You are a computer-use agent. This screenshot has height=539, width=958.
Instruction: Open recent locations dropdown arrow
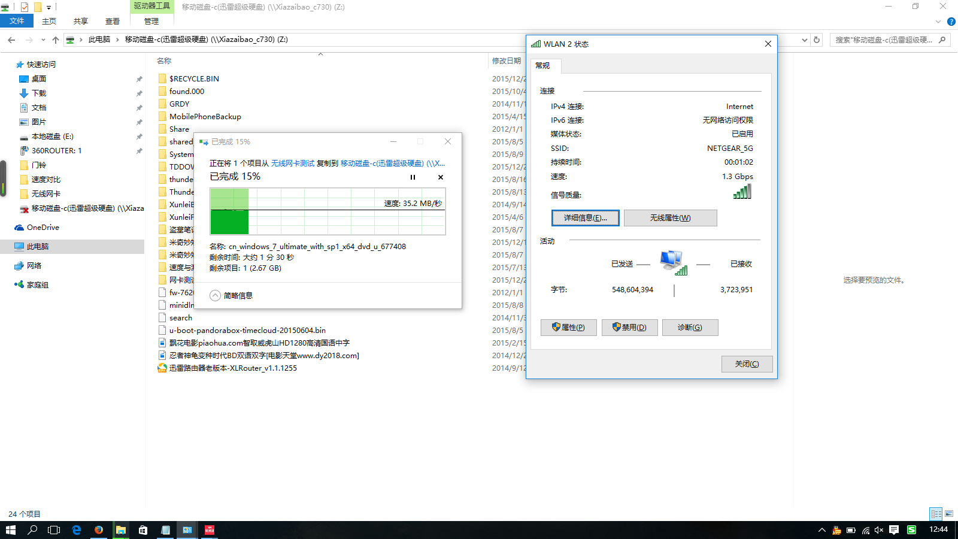pyautogui.click(x=43, y=40)
